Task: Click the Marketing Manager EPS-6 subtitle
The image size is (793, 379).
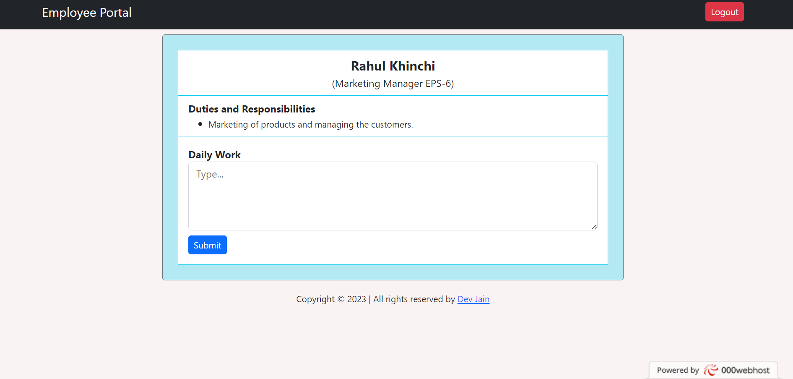Action: pos(393,84)
